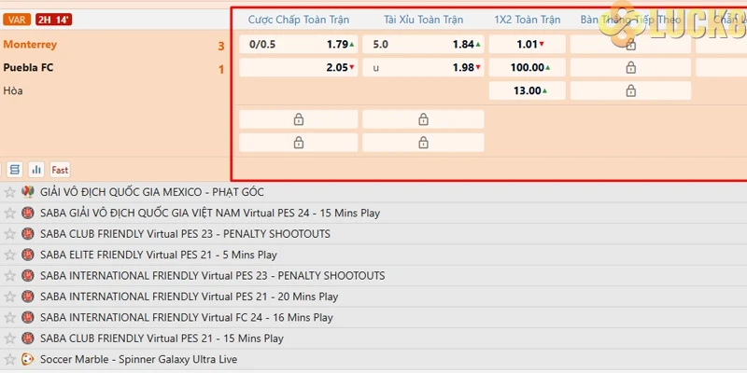The width and height of the screenshot is (747, 373).
Task: Click second locked over/under cell below odds
Action: tap(423, 143)
